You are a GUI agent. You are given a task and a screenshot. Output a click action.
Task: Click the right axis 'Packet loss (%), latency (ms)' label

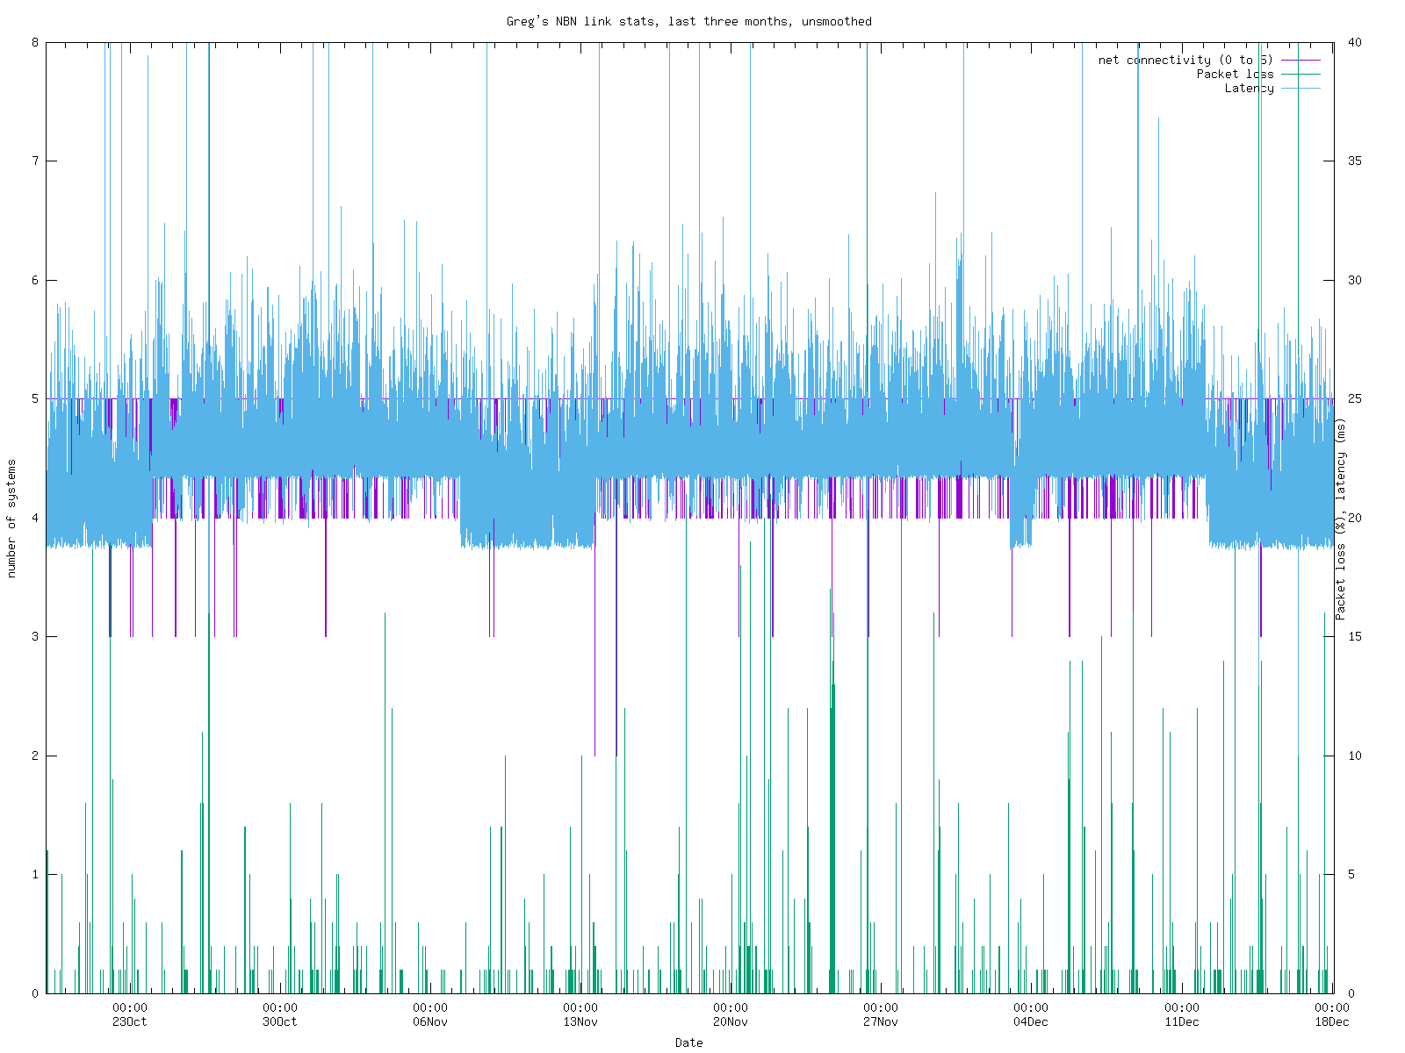click(x=1341, y=518)
